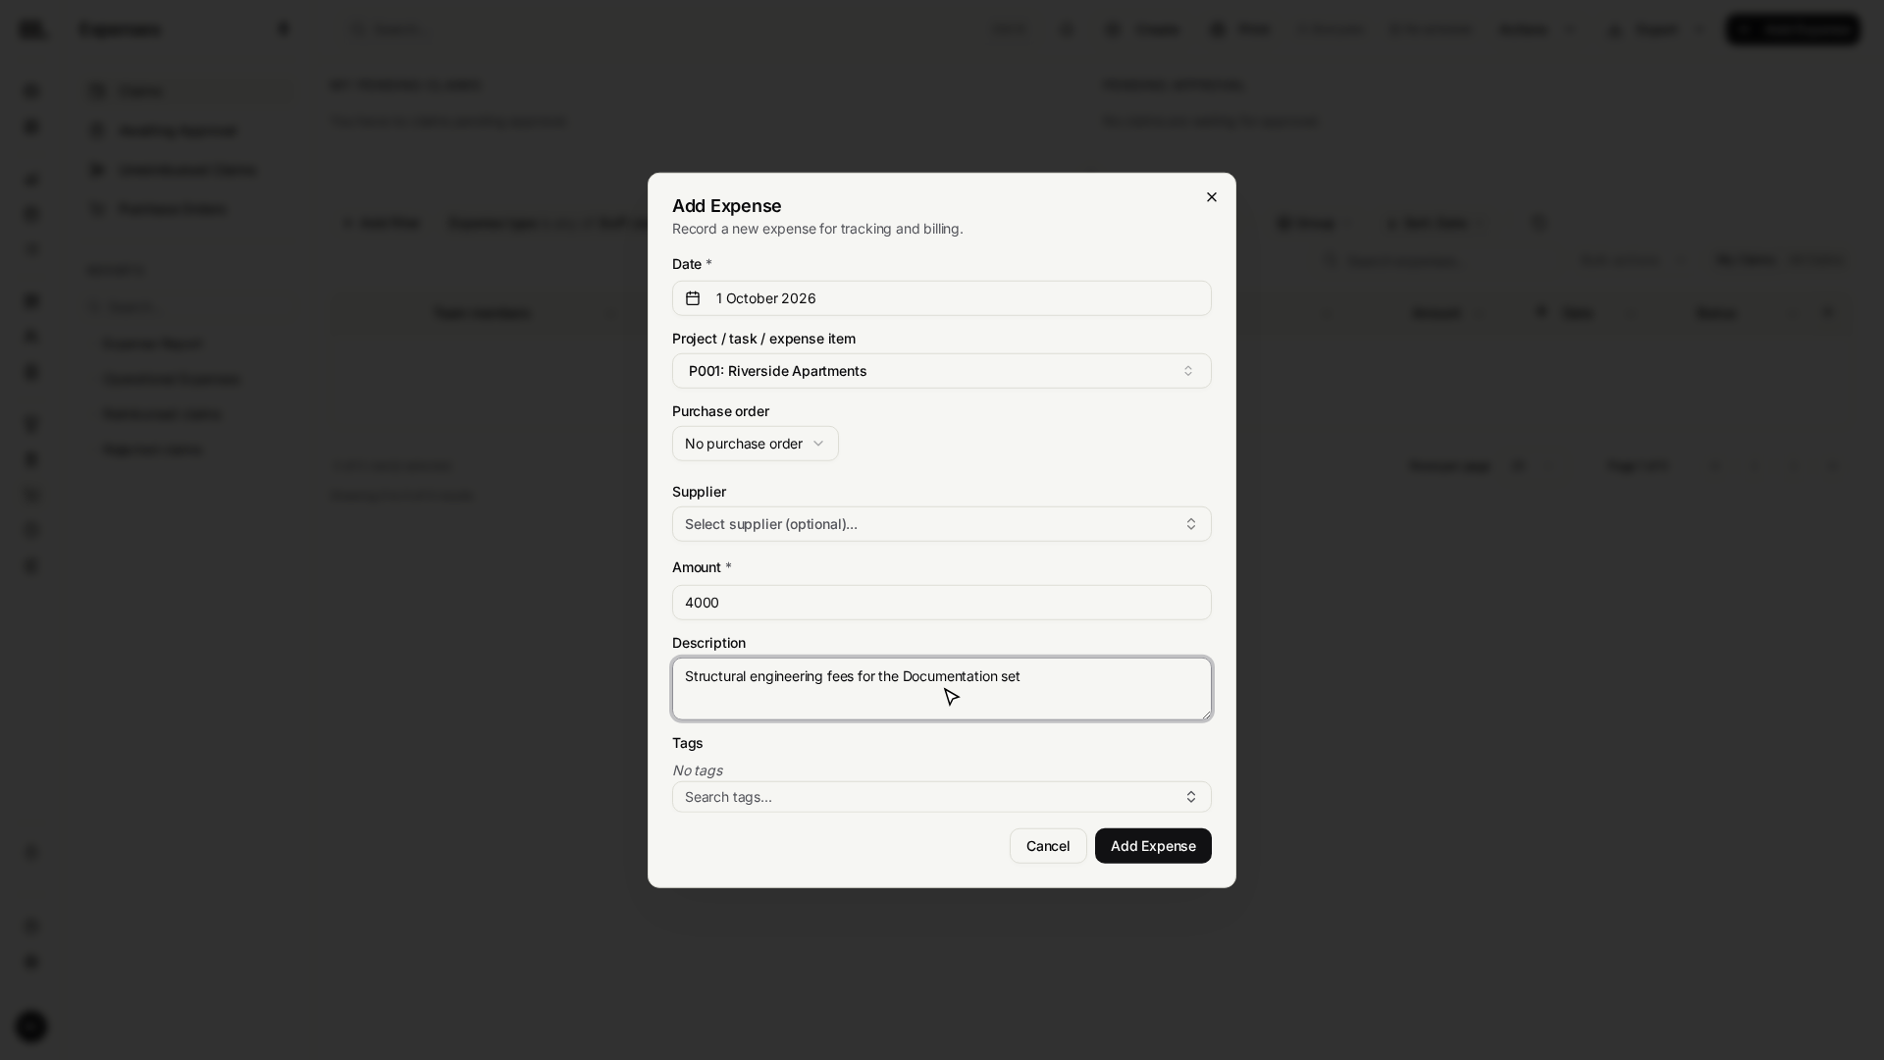Screen dimensions: 1884x1060
Task: Click inside the Description text area
Action: (x=942, y=689)
